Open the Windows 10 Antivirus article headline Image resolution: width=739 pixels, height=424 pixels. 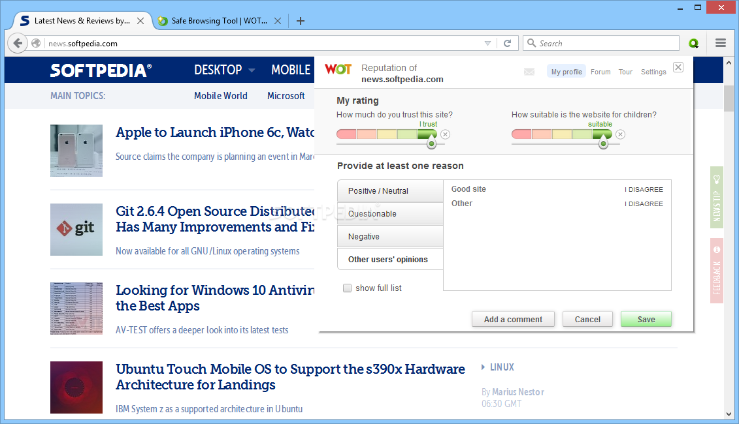coord(215,298)
